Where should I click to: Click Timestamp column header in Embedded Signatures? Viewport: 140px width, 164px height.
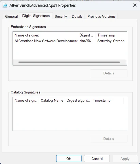click(111, 35)
